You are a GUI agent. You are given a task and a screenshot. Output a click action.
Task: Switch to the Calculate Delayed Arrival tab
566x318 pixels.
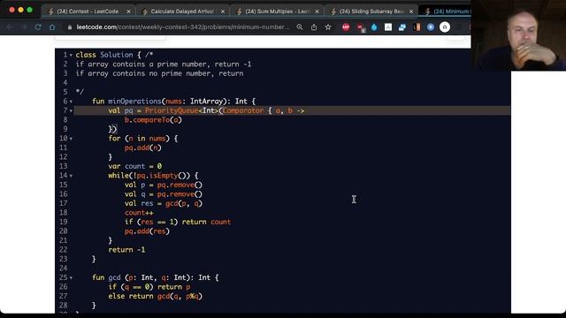[x=182, y=11]
